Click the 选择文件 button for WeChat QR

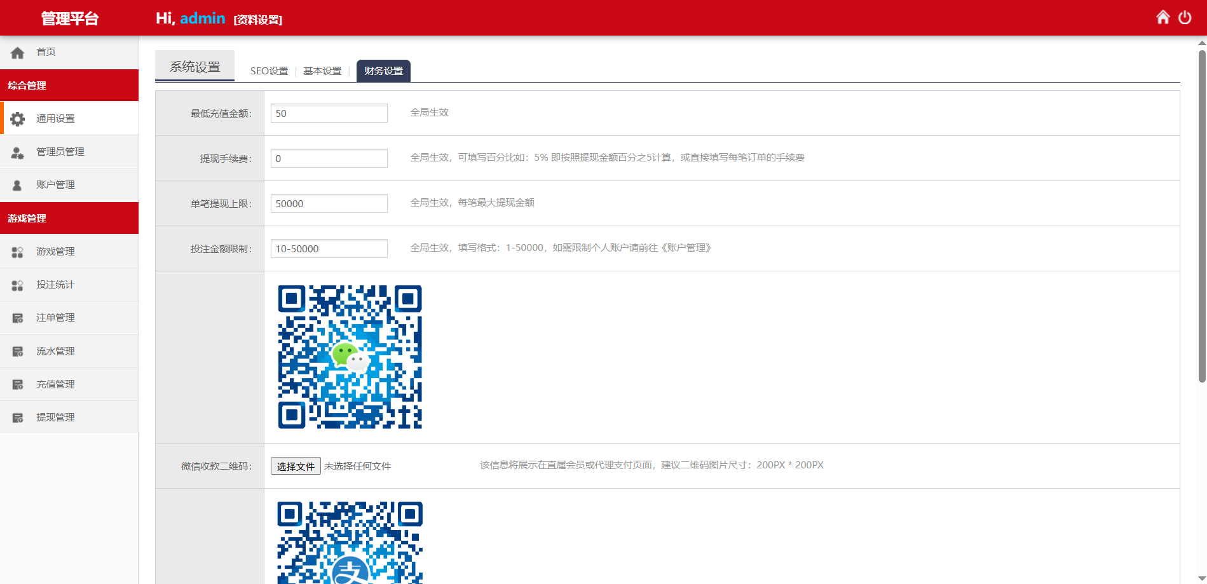click(296, 466)
